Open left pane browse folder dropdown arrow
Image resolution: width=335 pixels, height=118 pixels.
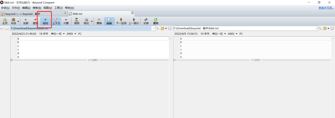click(x=166, y=29)
